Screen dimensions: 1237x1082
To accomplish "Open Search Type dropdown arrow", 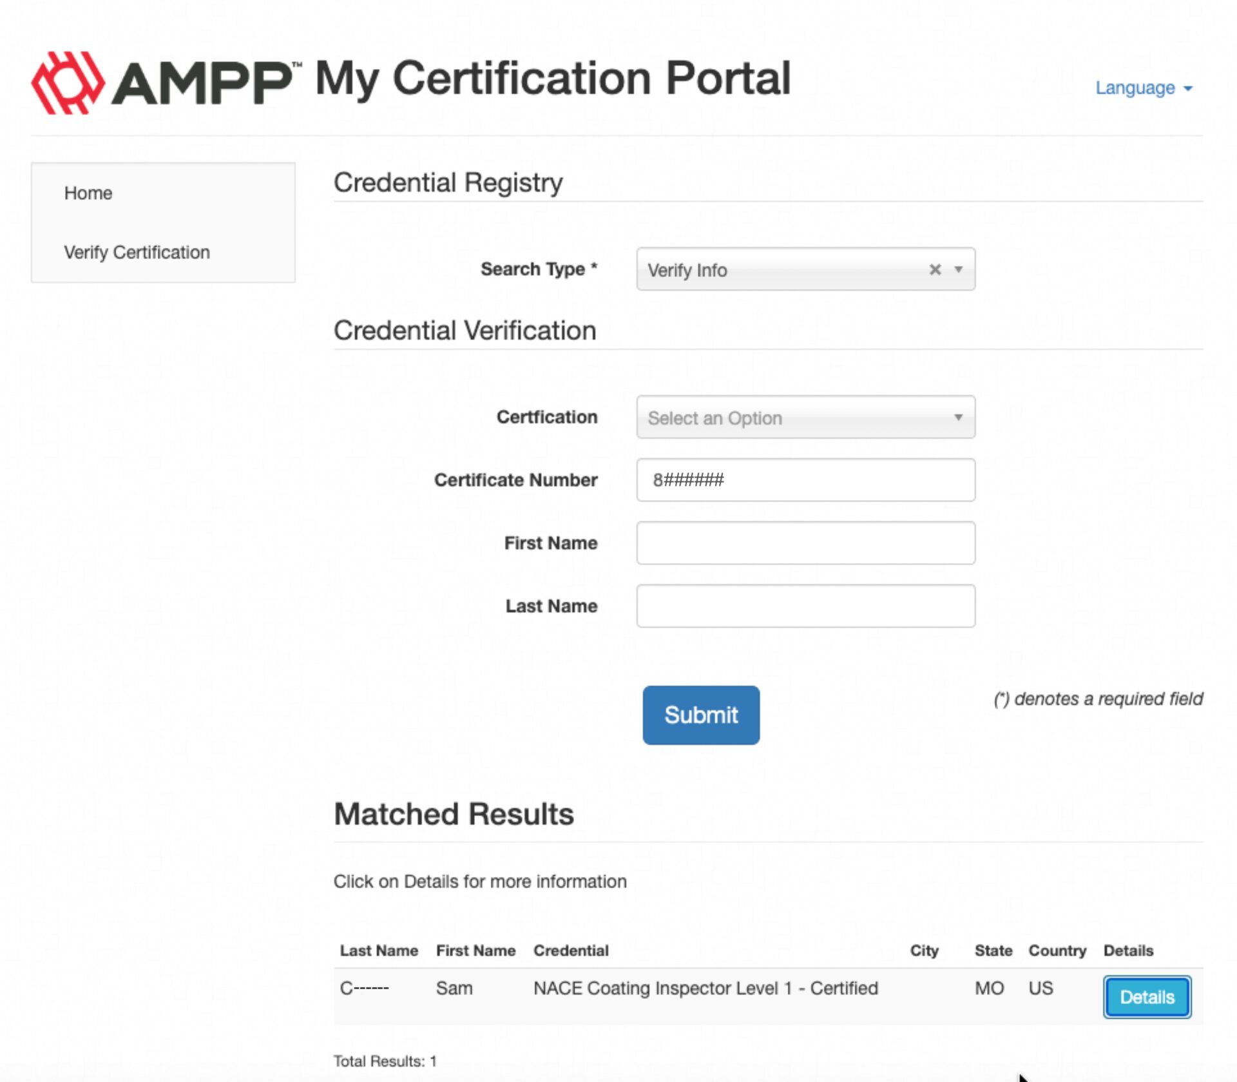I will (x=959, y=269).
